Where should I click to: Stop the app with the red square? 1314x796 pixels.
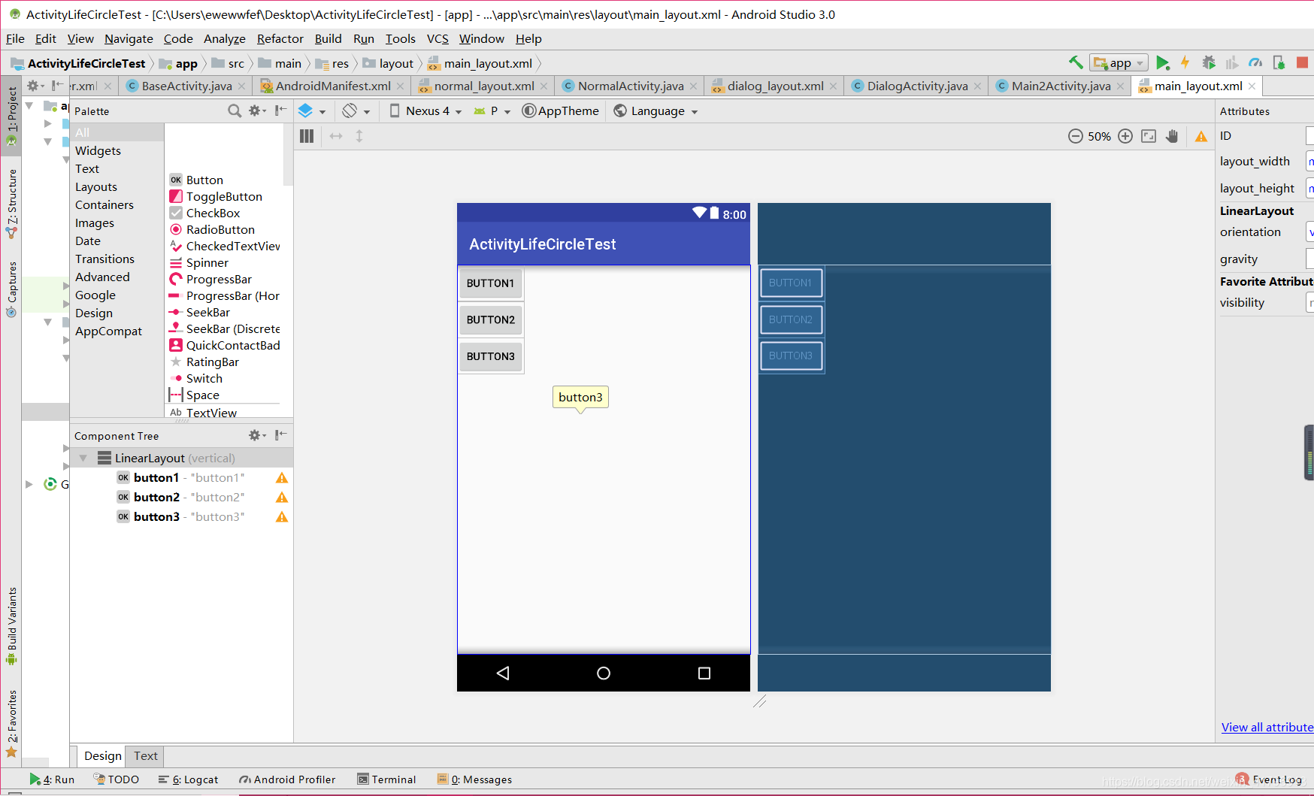(1303, 63)
